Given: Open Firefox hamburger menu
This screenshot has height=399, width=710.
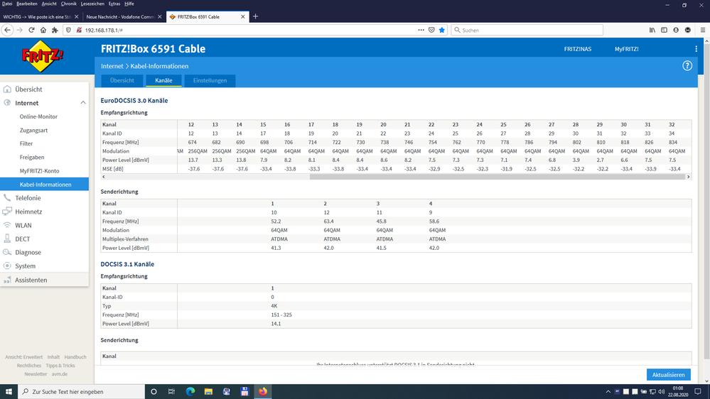Looking at the screenshot, I should (703, 30).
